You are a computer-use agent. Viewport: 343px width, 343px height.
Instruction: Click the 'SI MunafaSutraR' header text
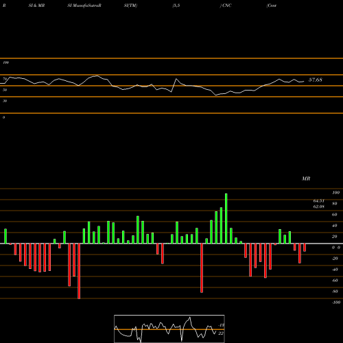84,5
